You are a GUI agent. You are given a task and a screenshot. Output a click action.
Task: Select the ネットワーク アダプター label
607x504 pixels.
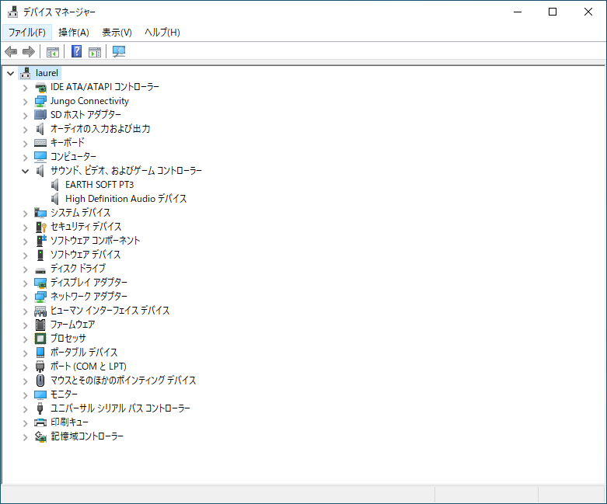[89, 297]
